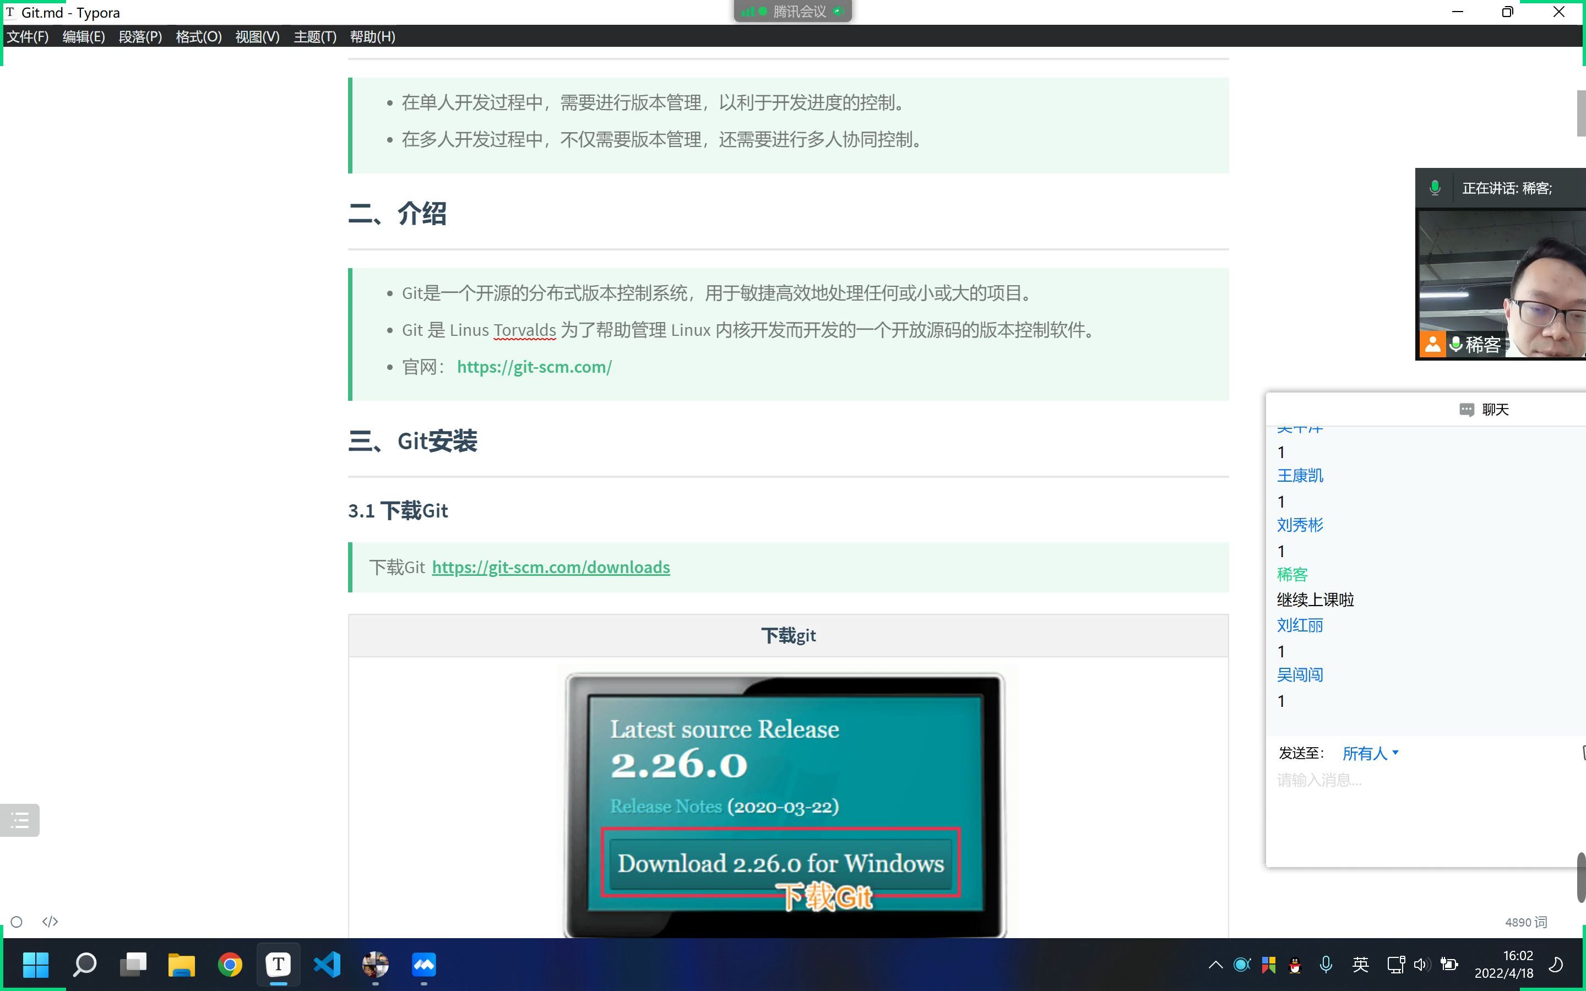Click the circle status icon bottom-left
This screenshot has width=1586, height=991.
pos(17,922)
